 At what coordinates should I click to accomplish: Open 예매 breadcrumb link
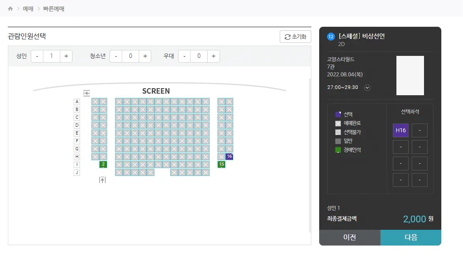click(28, 9)
